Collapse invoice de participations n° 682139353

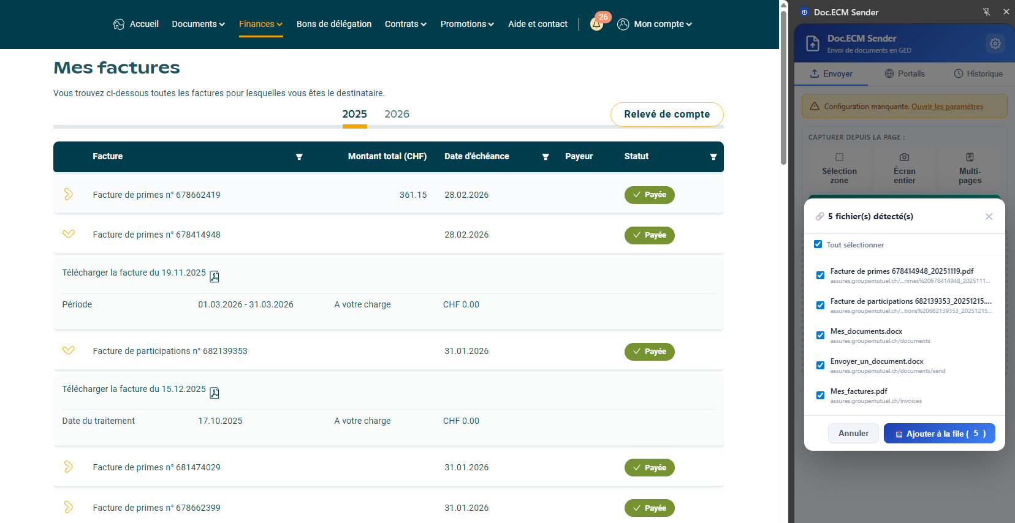[x=69, y=350]
